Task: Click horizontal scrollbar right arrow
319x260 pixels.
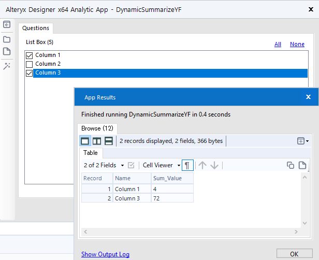Action: pyautogui.click(x=296, y=232)
